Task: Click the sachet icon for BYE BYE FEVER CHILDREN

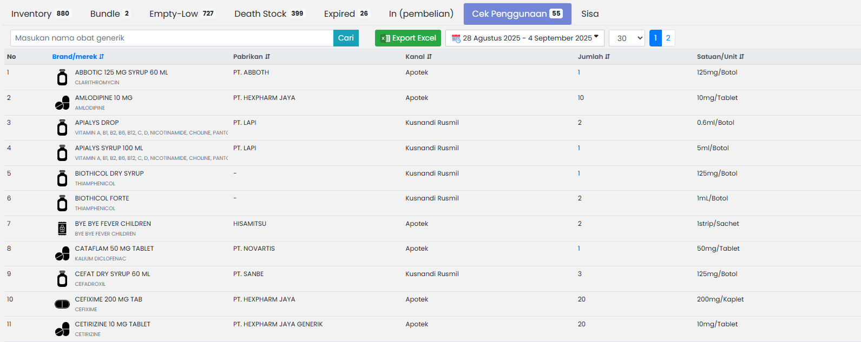Action: [x=62, y=229]
